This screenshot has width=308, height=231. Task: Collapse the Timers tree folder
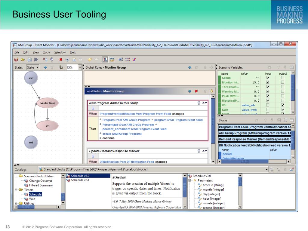16,190
